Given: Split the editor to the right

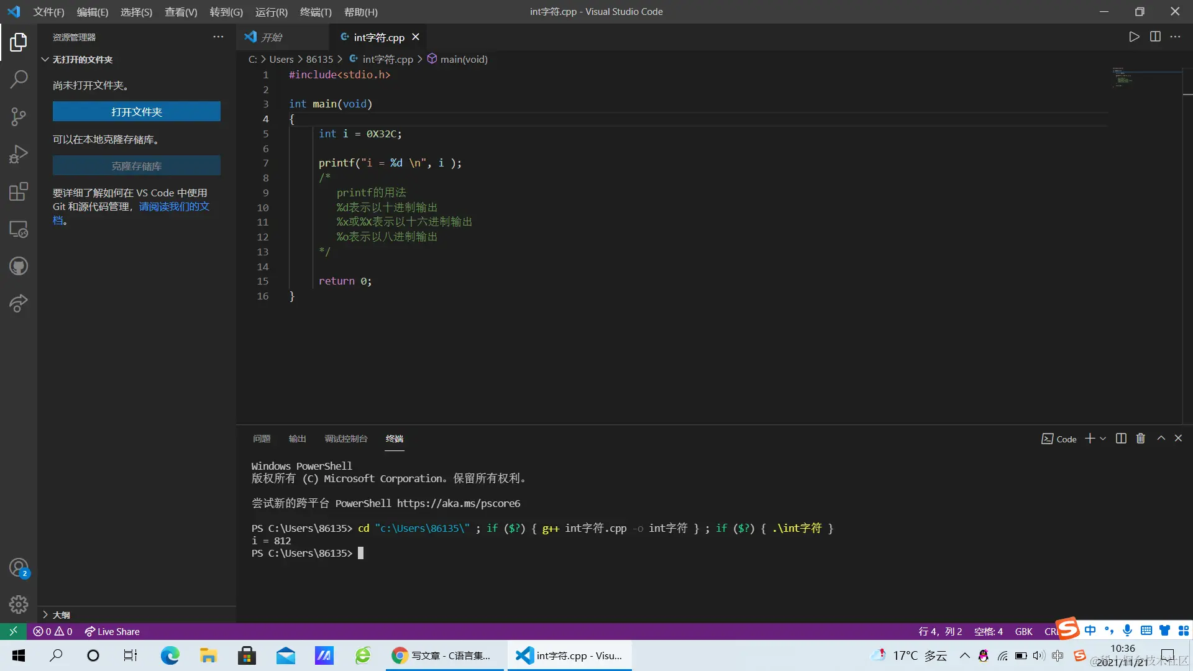Looking at the screenshot, I should 1155,37.
